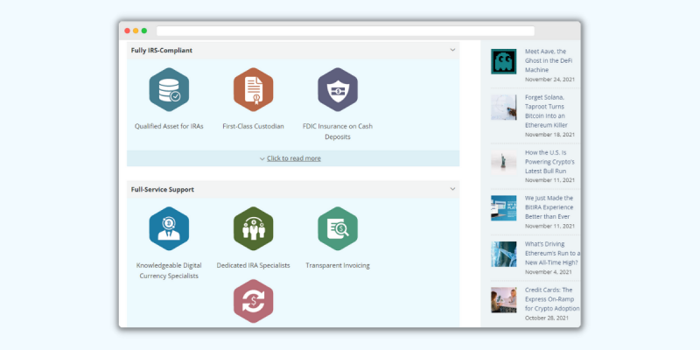
Task: Click the 'Qualified Asset for IRAs' label
Action: click(169, 126)
